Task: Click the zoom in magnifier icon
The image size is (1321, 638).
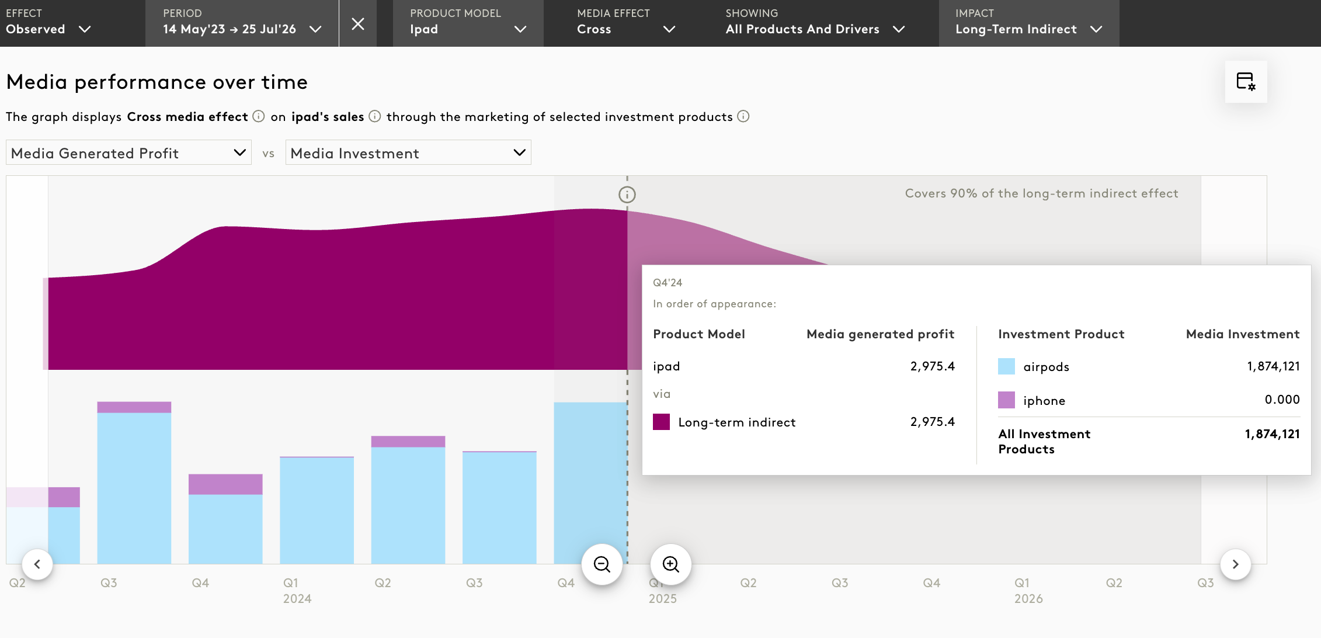Action: [670, 564]
